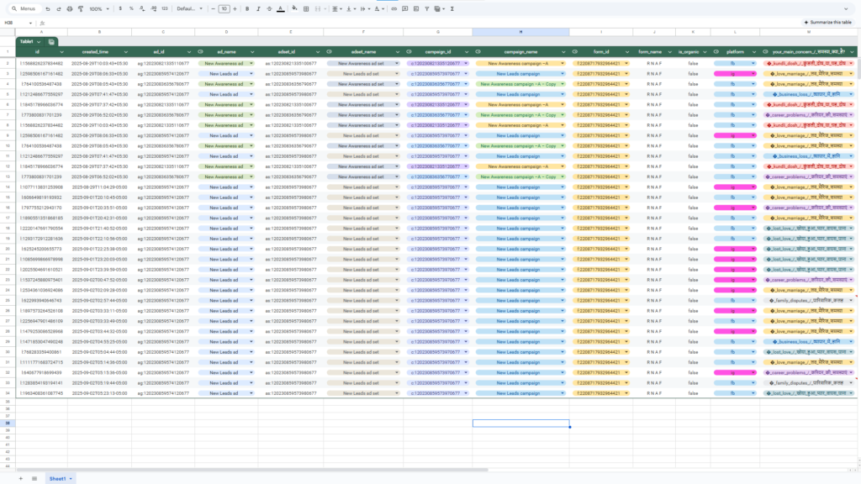Toggle italic formatting
The height and width of the screenshot is (484, 861).
pos(257,8)
